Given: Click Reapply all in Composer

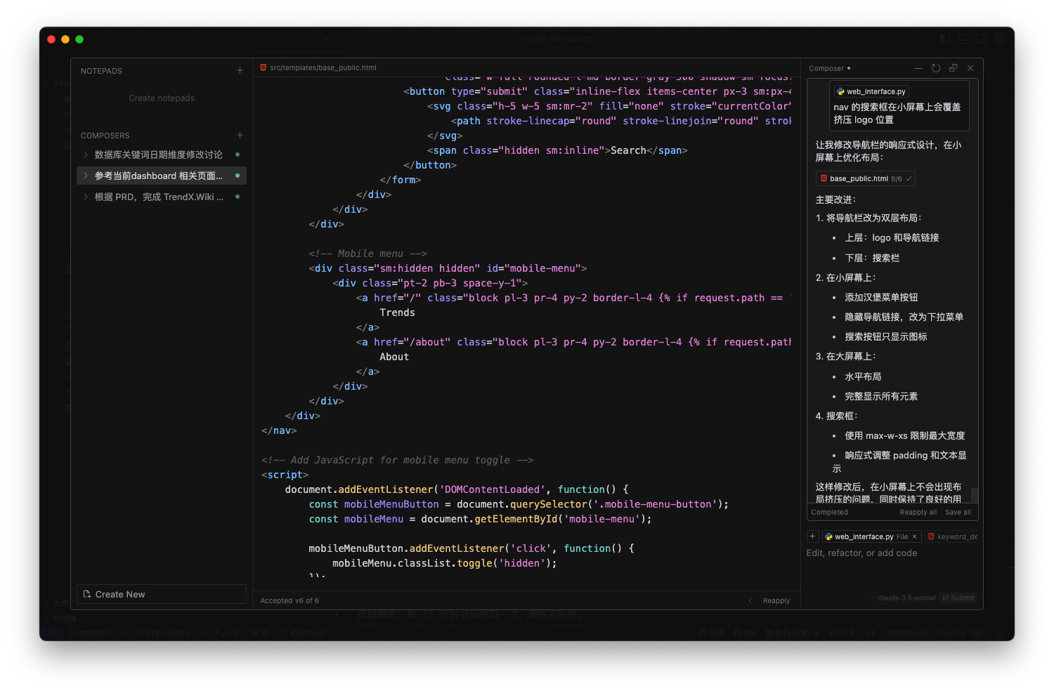Looking at the screenshot, I should coord(918,512).
